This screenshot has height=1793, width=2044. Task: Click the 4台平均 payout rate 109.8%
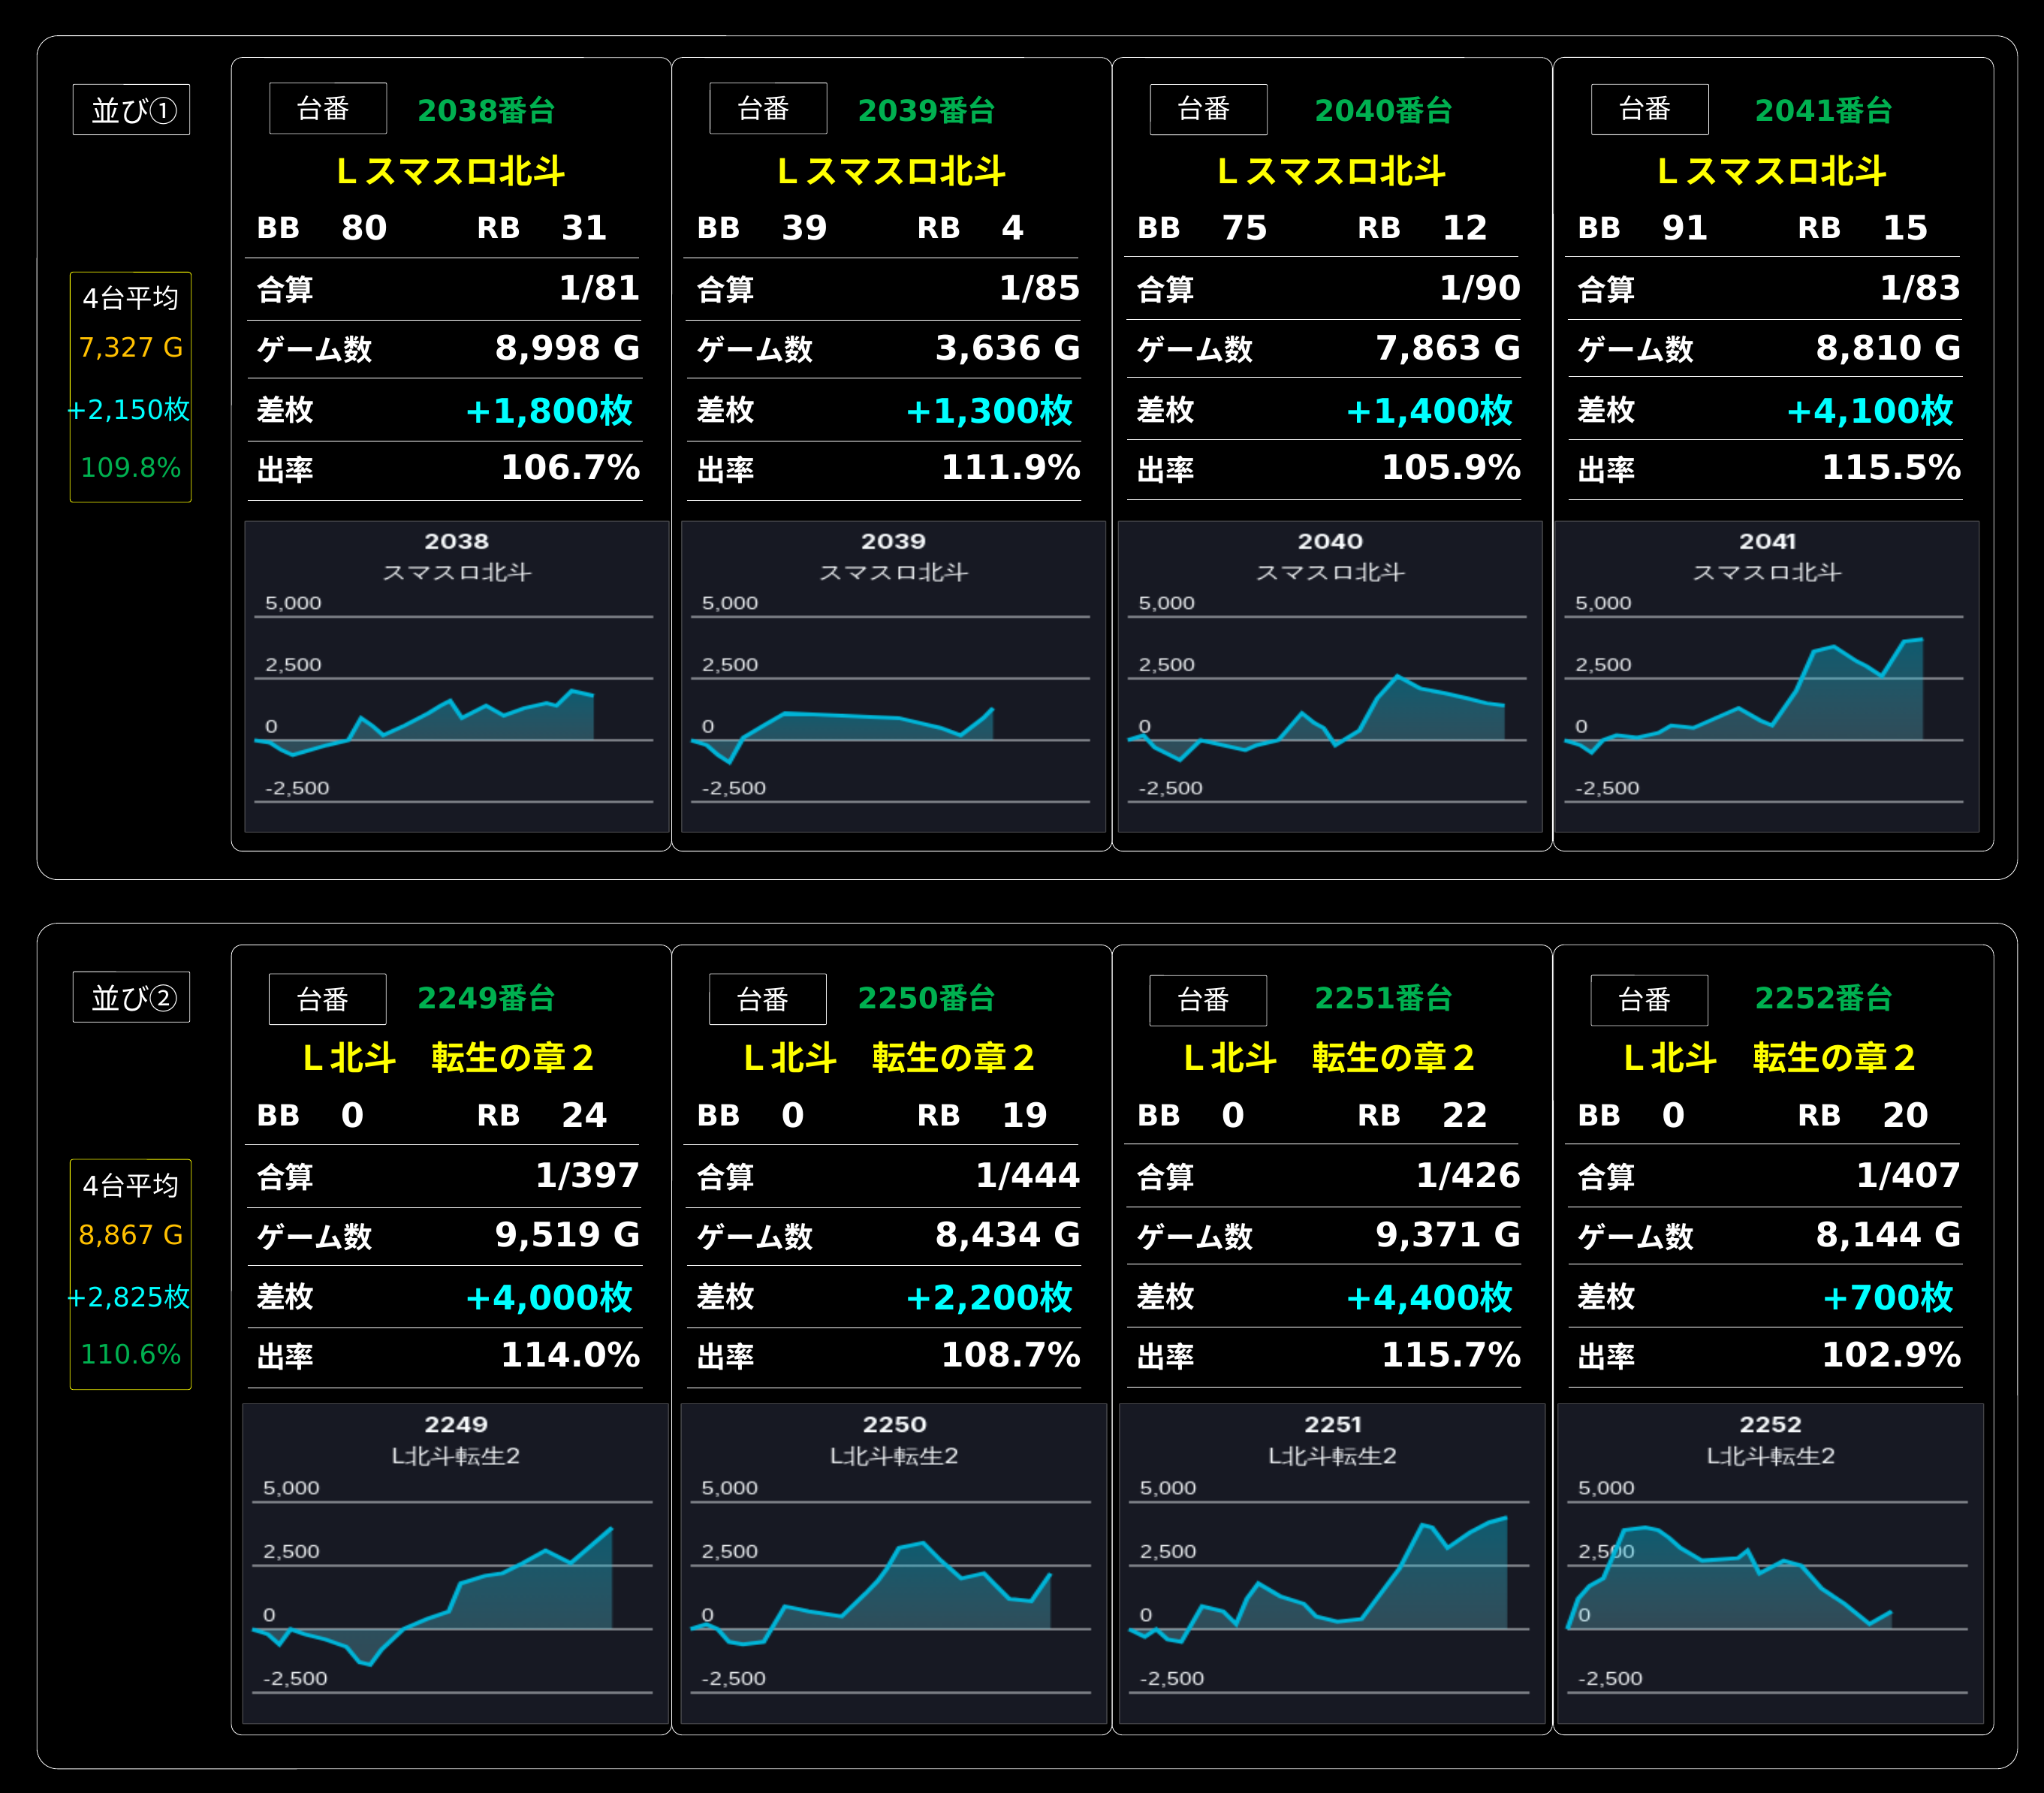[x=131, y=468]
